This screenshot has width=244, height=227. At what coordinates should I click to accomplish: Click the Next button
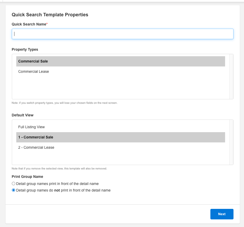[x=222, y=214]
